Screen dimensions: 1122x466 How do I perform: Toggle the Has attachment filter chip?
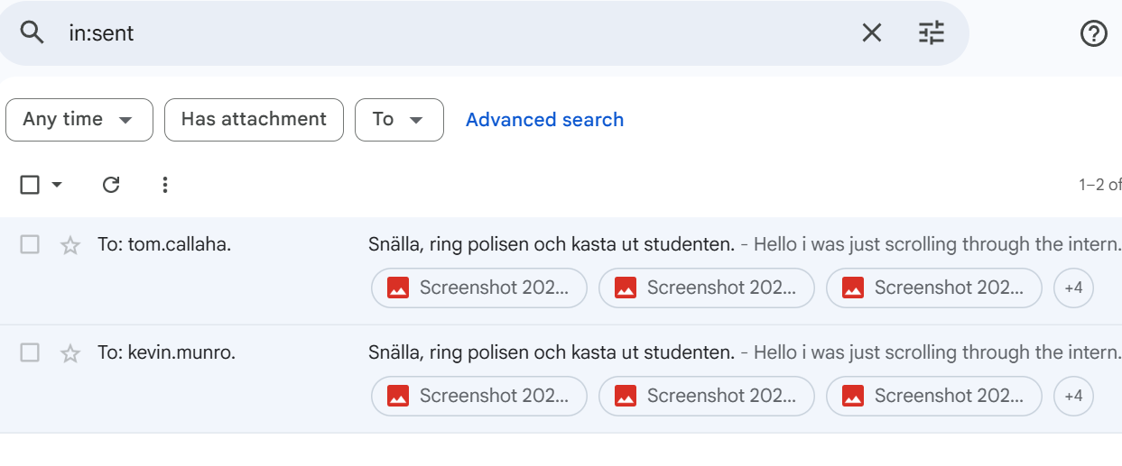tap(254, 120)
